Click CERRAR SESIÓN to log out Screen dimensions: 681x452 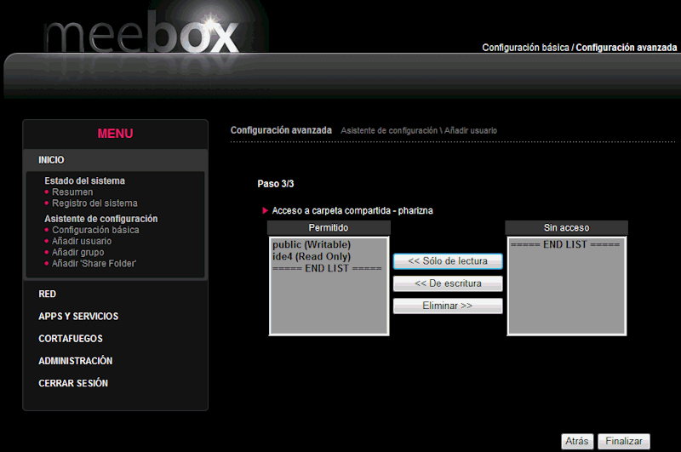[x=73, y=383]
